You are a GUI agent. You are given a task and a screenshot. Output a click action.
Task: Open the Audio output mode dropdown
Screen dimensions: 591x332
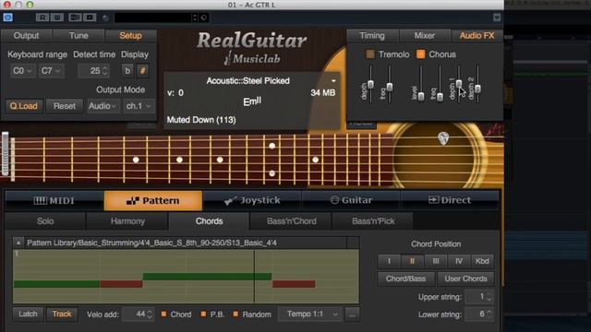point(103,106)
